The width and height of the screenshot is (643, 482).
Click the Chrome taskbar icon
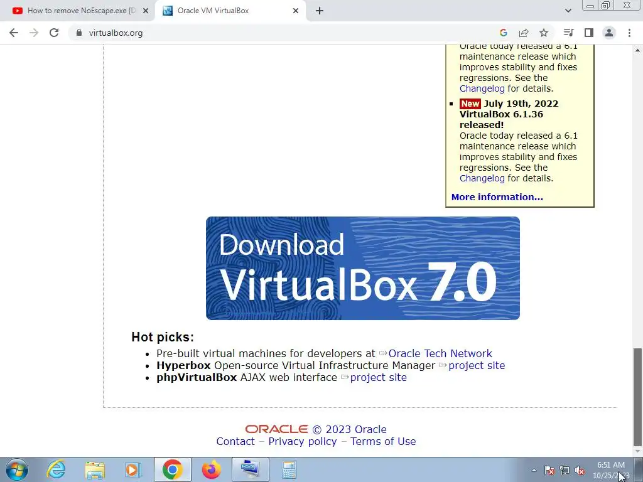pos(172,469)
